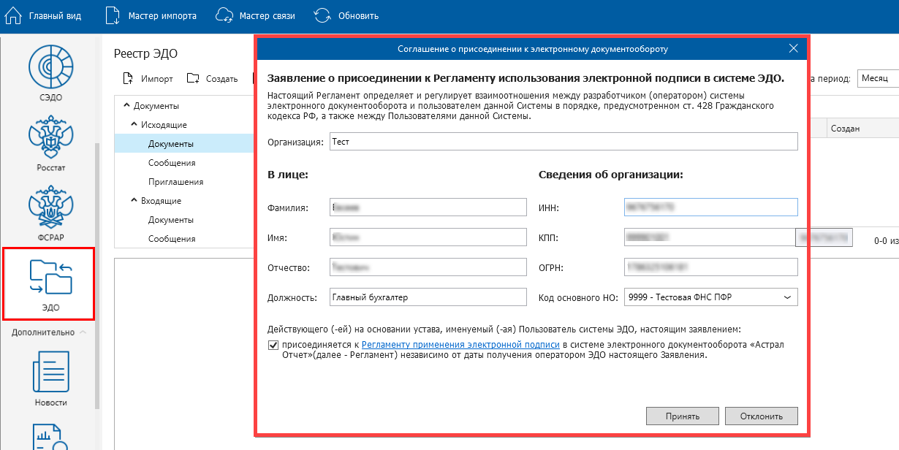Screen dimensions: 899x450
Task: Launch Мастер импорта from top toolbar
Action: (x=113, y=15)
